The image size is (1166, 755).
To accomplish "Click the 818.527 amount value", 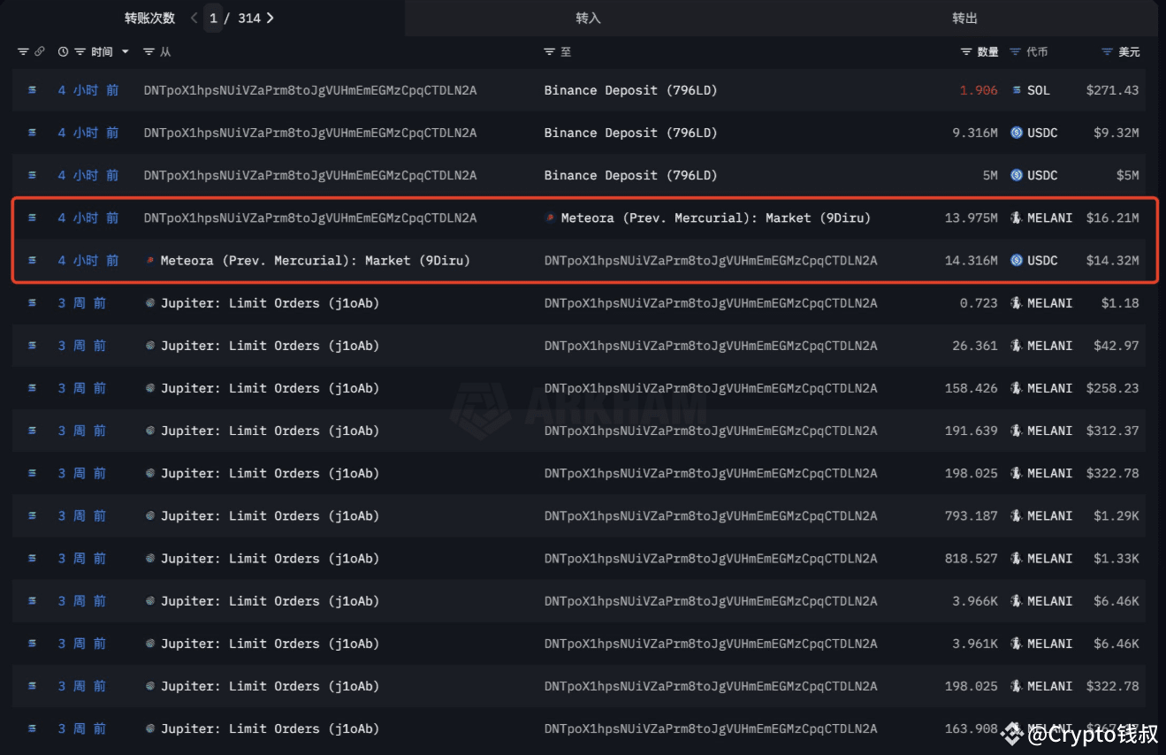I will pos(972,559).
